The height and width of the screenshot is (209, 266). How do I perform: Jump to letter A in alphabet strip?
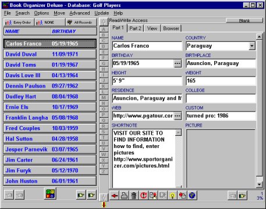[x=104, y=29]
